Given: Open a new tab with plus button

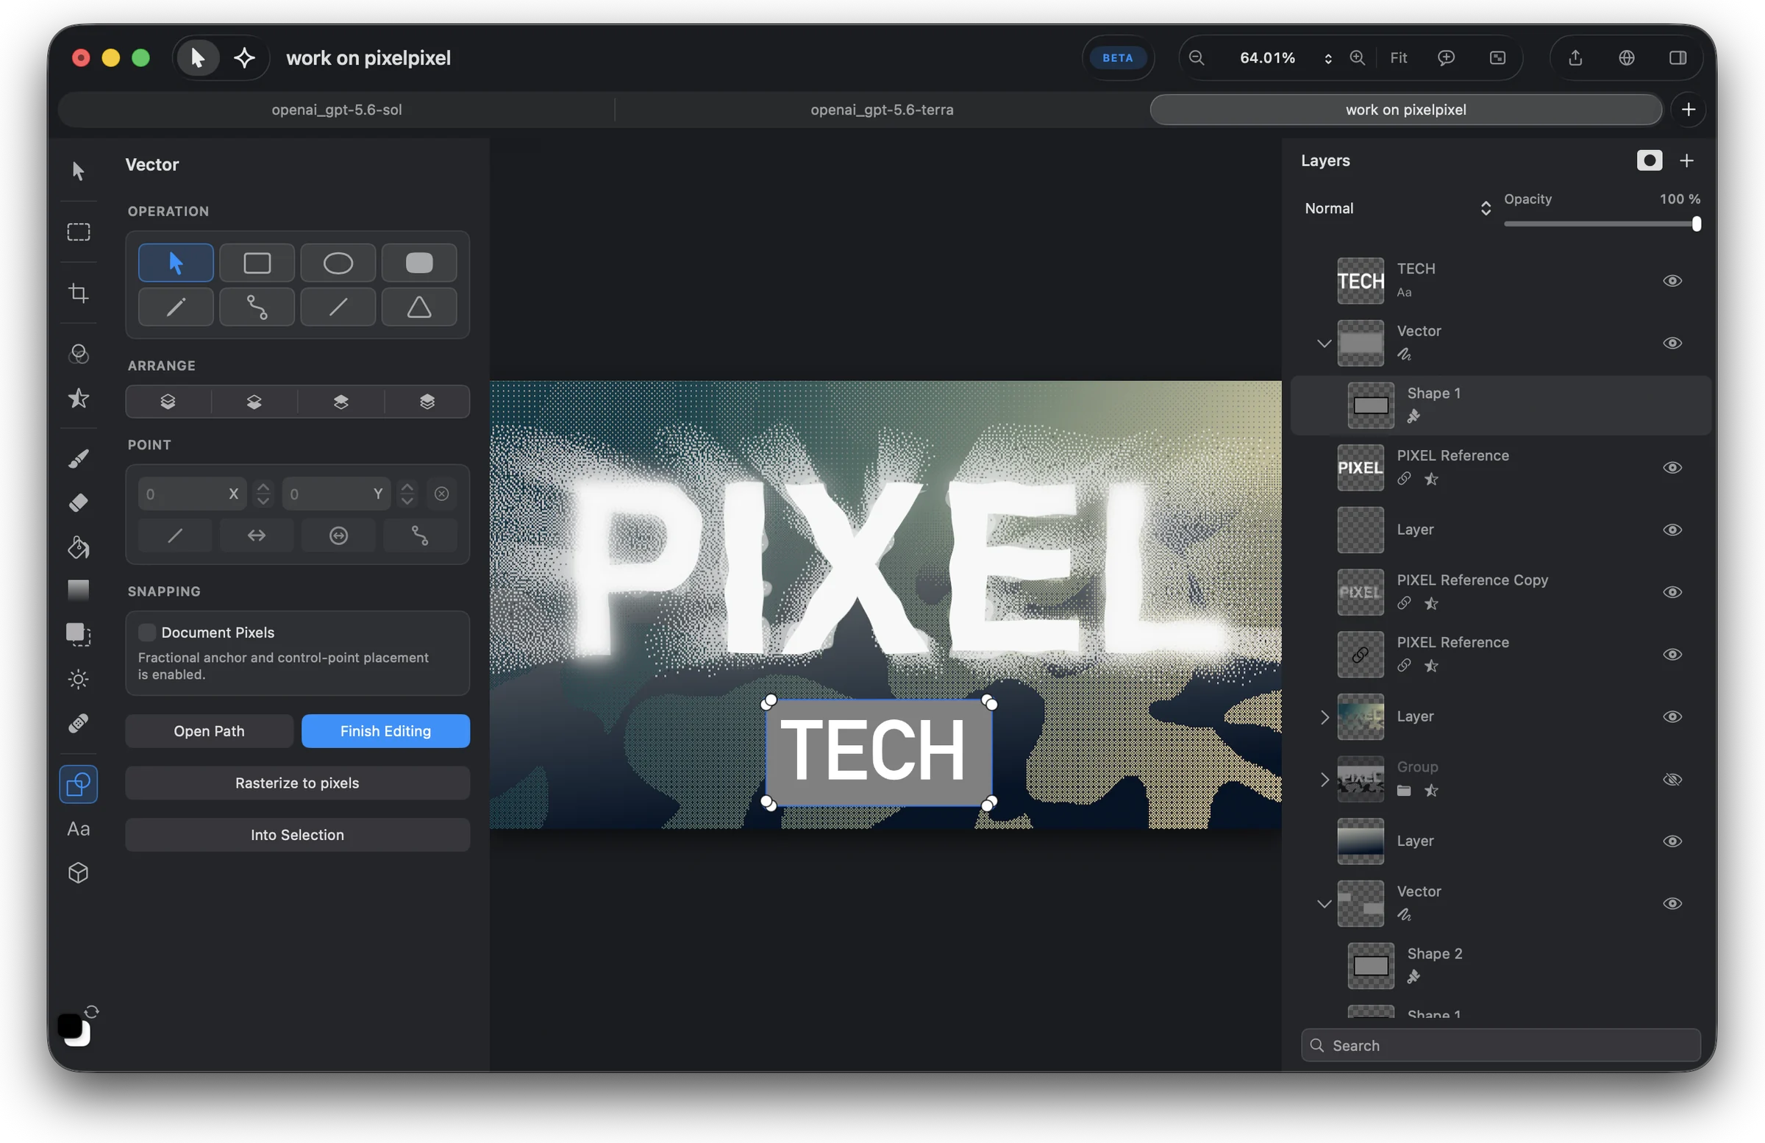Looking at the screenshot, I should 1689,110.
